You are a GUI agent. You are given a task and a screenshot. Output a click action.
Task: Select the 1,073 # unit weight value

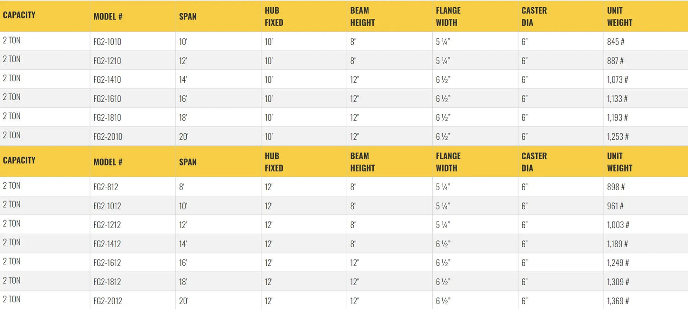[x=618, y=80]
